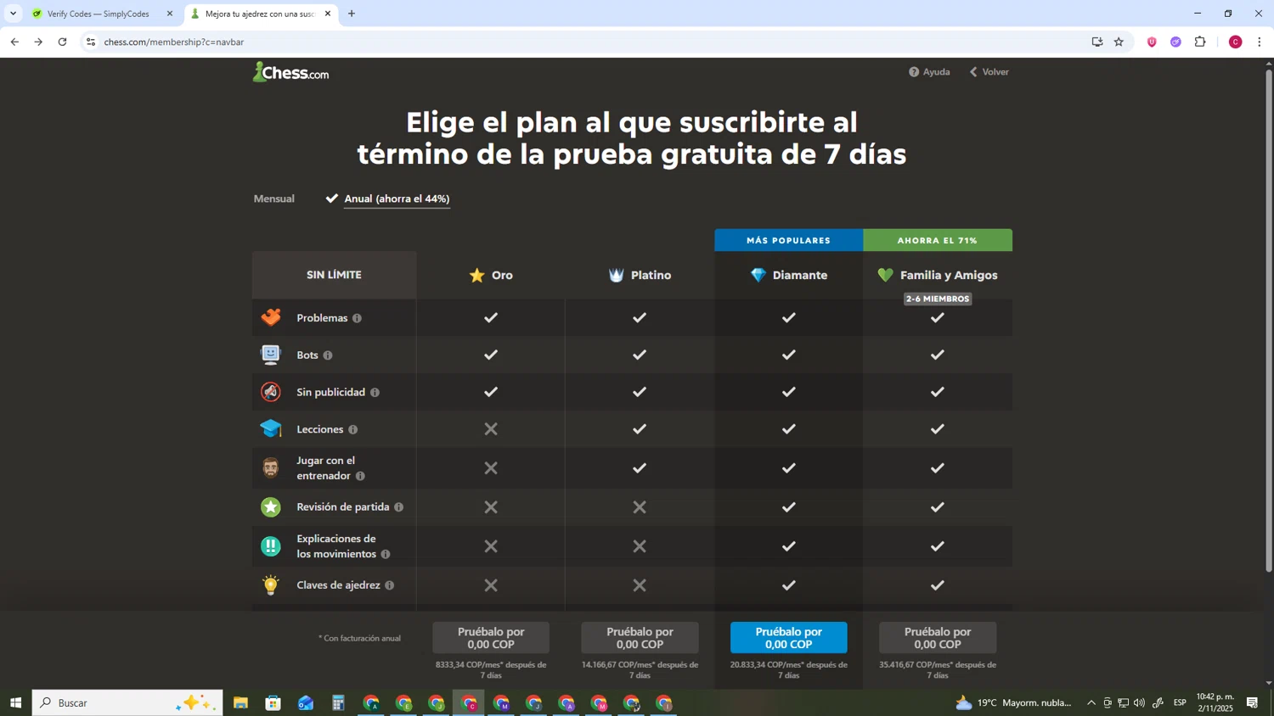Viewport: 1274px width, 716px height.
Task: Select the Familia y Amigos plan header
Action: [x=938, y=275]
